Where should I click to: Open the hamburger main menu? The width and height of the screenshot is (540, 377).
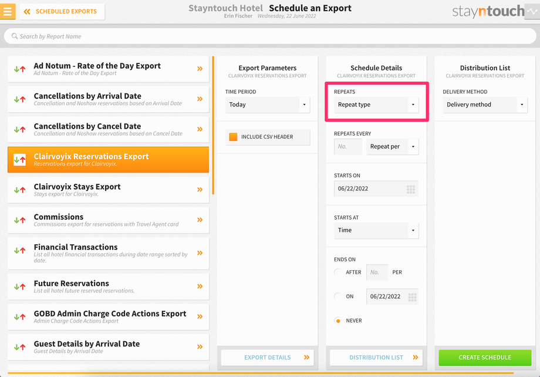8,11
